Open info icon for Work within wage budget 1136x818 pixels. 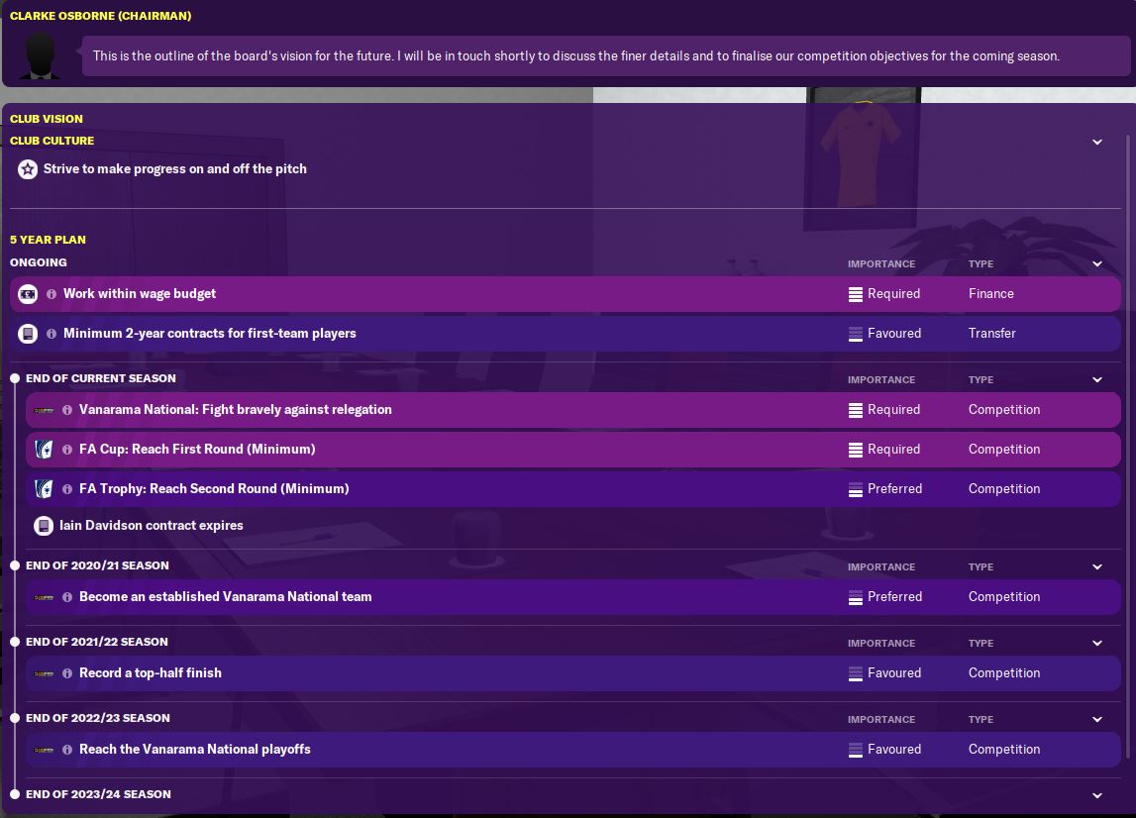point(52,294)
